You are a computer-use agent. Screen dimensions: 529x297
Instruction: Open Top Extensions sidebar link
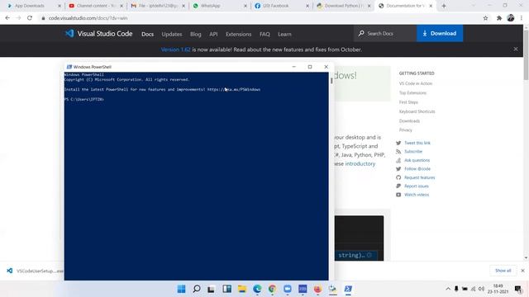pos(412,92)
